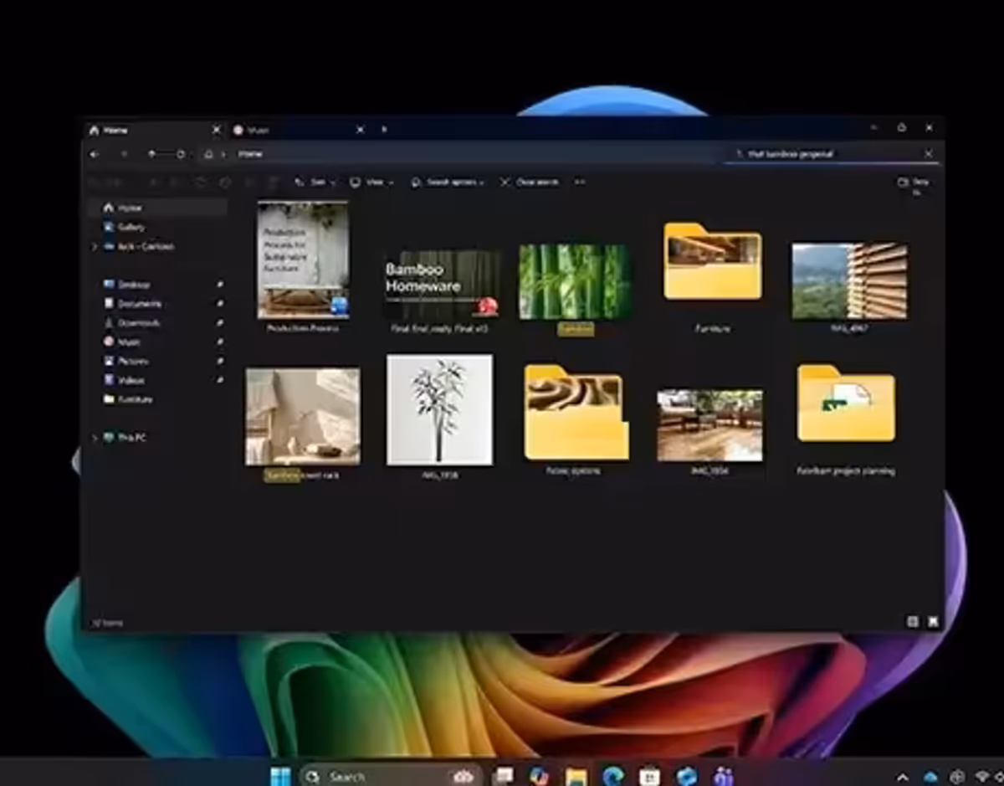The height and width of the screenshot is (786, 1004).
Task: Open Music in the sidebar
Action: [122, 342]
